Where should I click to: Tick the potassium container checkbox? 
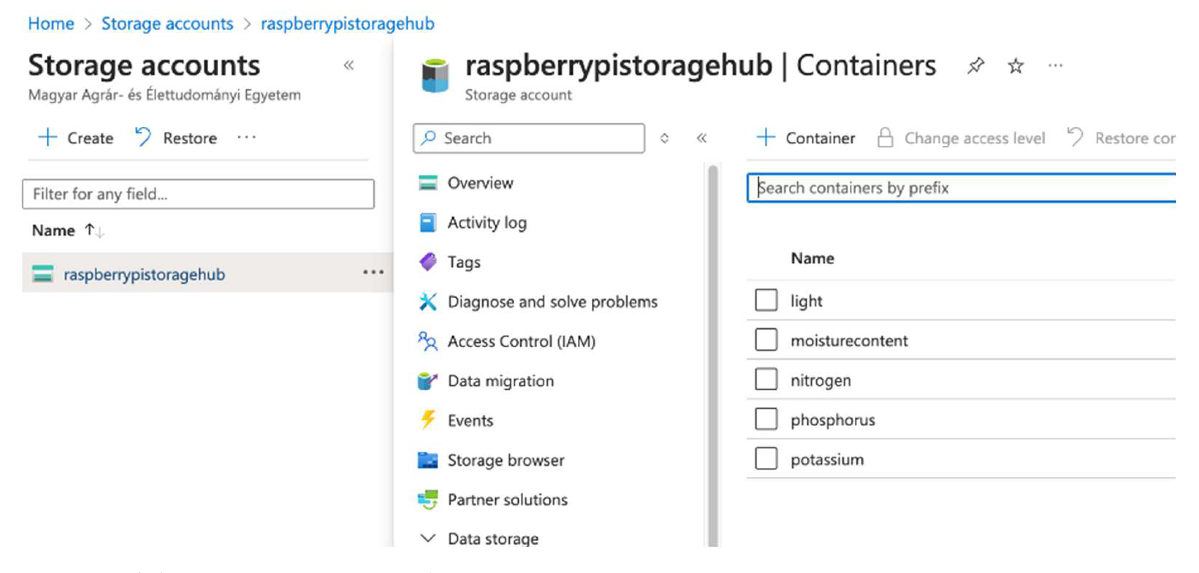(x=766, y=459)
